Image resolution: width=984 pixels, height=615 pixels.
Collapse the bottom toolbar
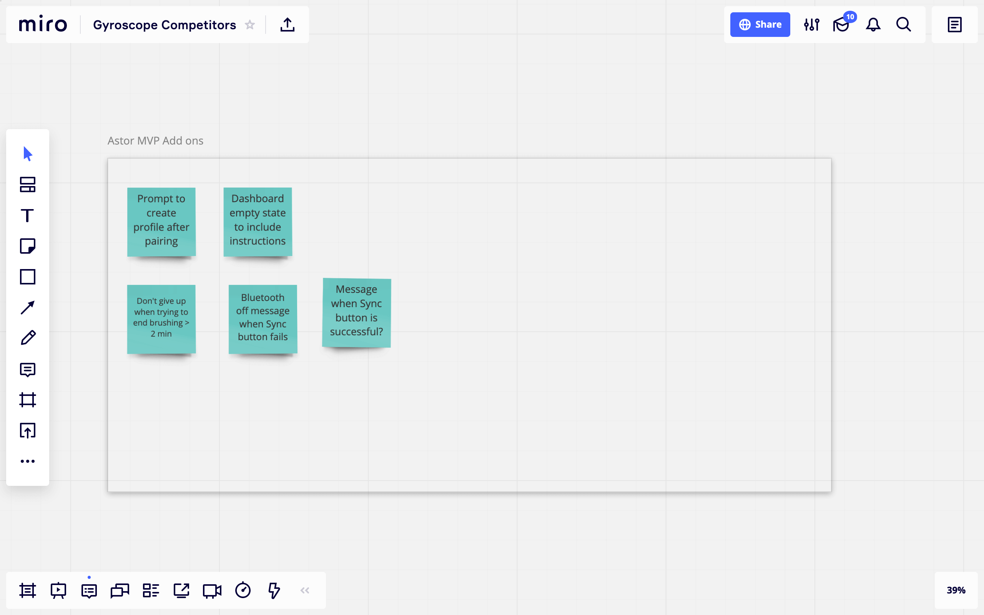click(305, 590)
